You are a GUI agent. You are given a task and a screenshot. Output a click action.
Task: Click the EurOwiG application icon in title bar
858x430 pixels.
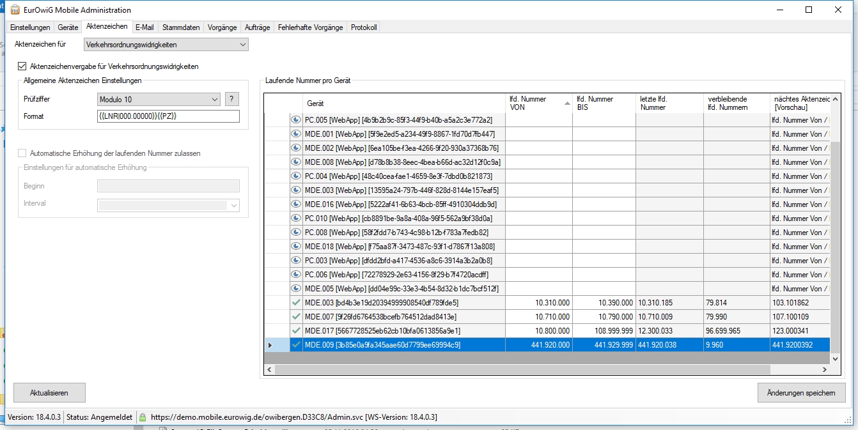click(14, 10)
